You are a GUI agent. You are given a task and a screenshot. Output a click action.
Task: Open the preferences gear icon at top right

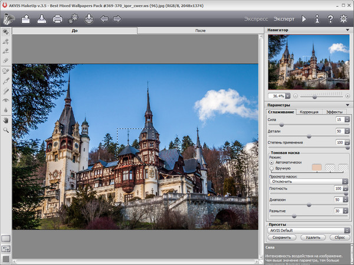[344, 19]
